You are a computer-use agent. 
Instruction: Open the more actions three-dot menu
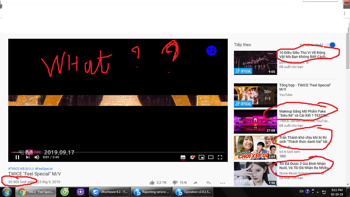[x=223, y=183]
